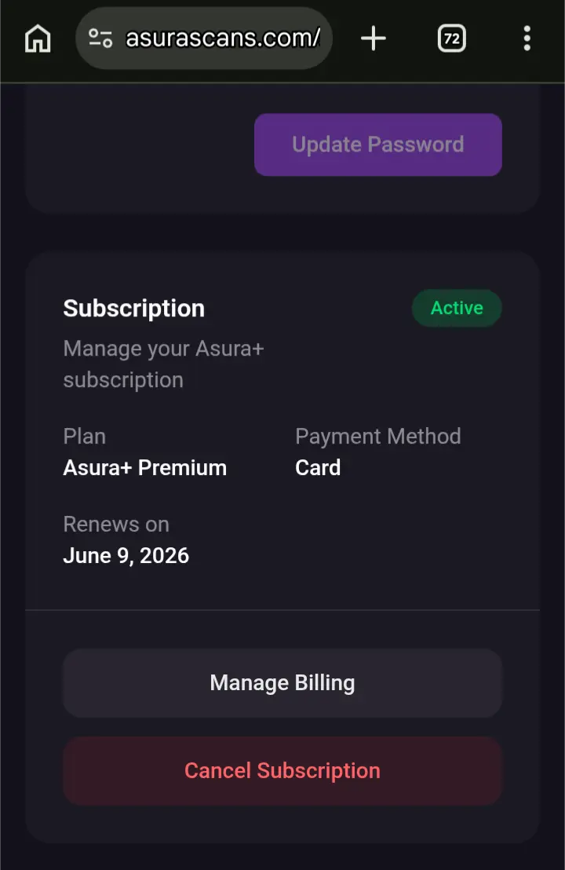Open the tab switcher showing 72 tabs

tap(452, 38)
